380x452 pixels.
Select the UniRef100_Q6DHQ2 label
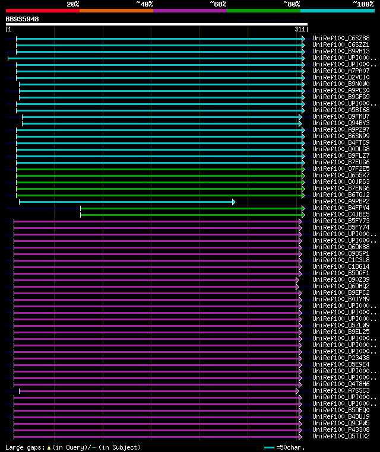pyautogui.click(x=341, y=286)
